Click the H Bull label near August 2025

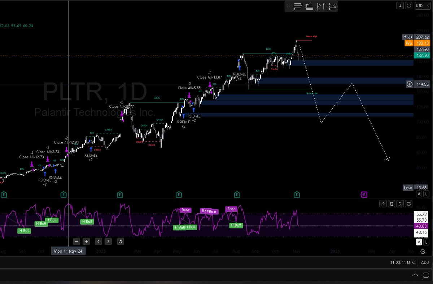pos(236,225)
